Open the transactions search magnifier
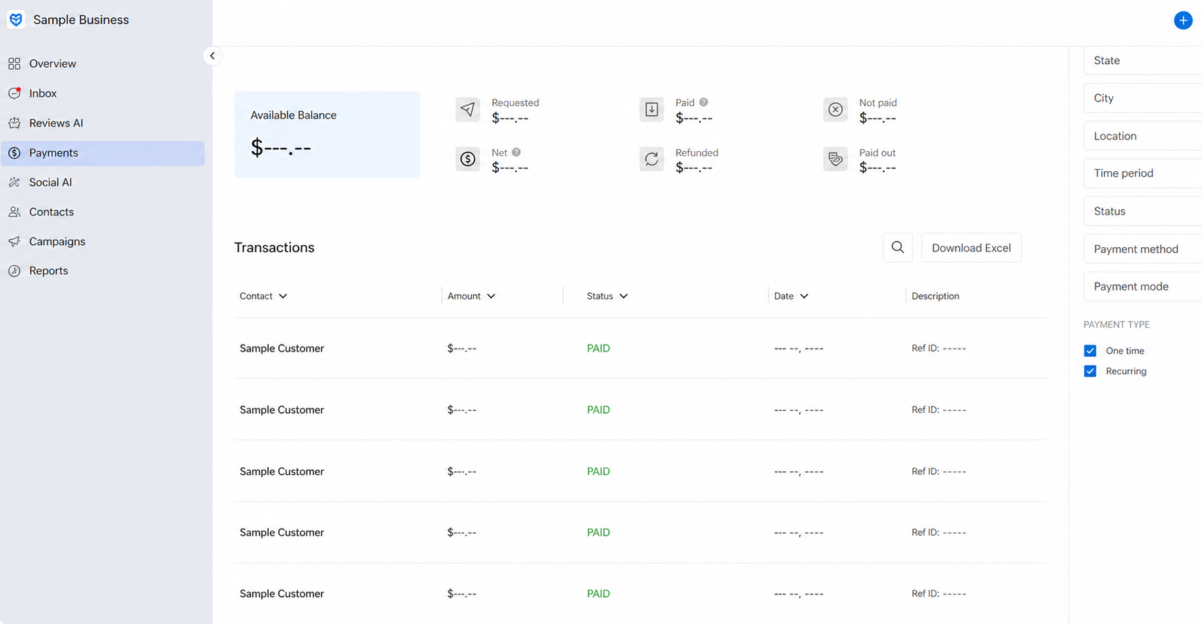1202x624 pixels. click(x=897, y=247)
